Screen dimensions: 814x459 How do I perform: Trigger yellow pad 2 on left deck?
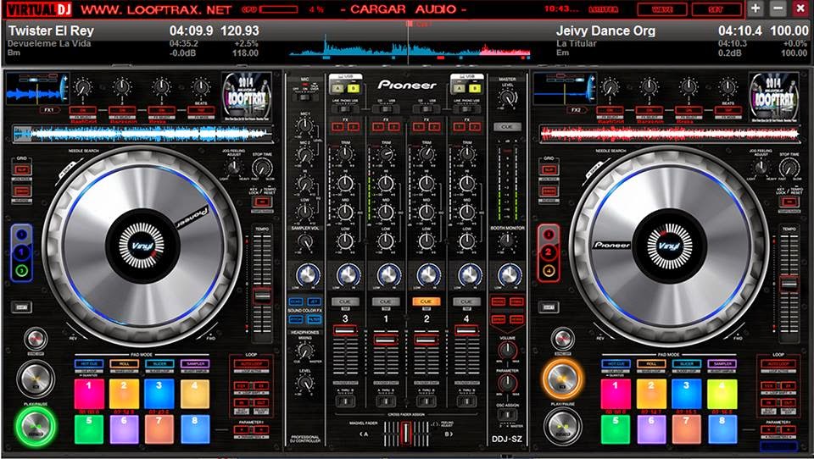[x=124, y=394]
